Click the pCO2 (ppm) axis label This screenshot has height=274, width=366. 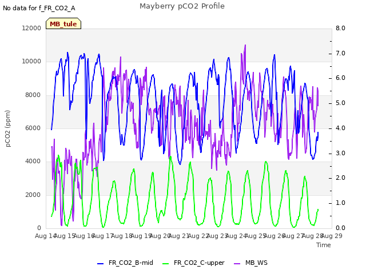click(x=8, y=128)
